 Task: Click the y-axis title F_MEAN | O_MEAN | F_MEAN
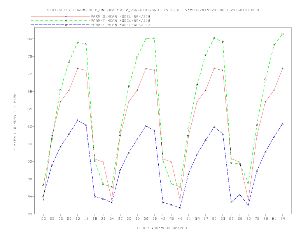15,122
